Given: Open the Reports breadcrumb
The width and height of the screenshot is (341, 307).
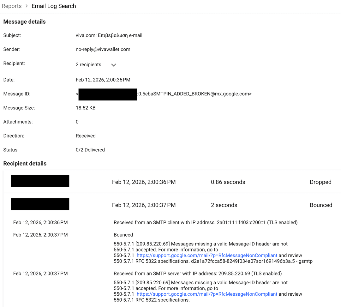Looking at the screenshot, I should pyautogui.click(x=12, y=6).
